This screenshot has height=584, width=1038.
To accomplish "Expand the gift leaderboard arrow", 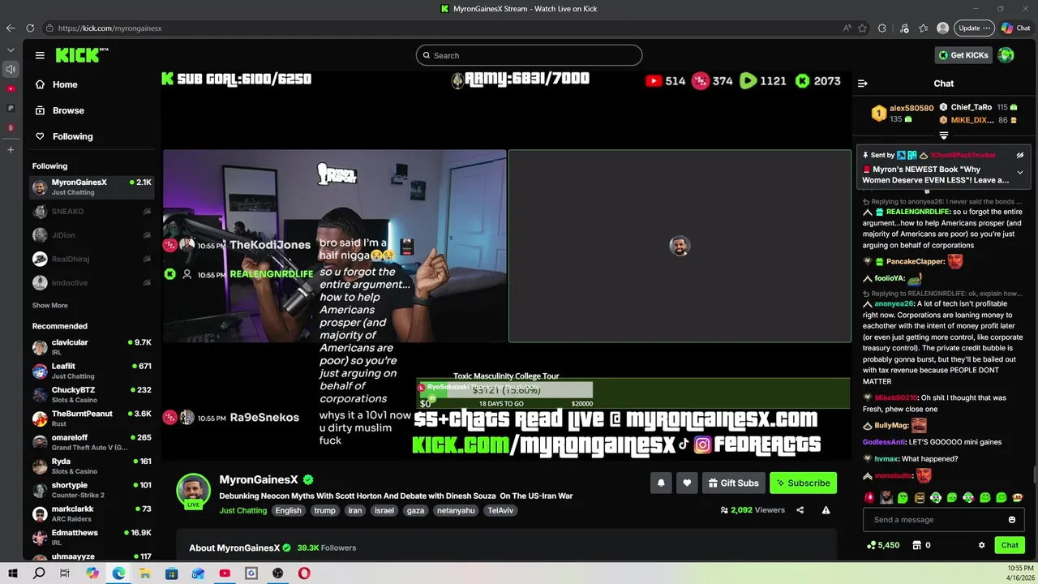I will [x=943, y=136].
